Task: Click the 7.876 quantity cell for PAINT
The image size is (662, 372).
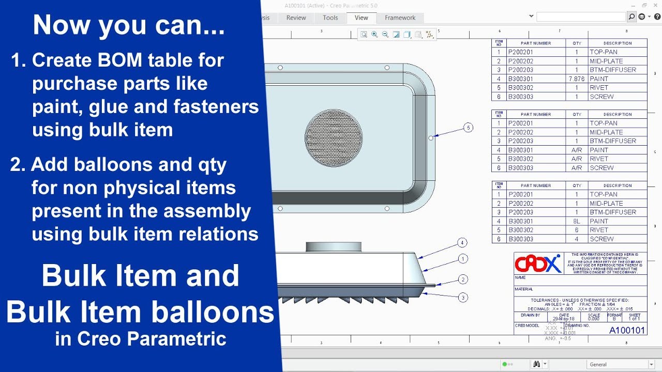Action: click(x=577, y=79)
